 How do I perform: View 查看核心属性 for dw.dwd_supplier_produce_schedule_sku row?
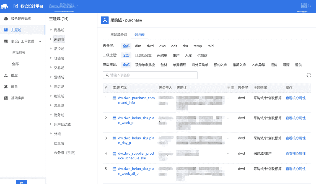point(296,154)
